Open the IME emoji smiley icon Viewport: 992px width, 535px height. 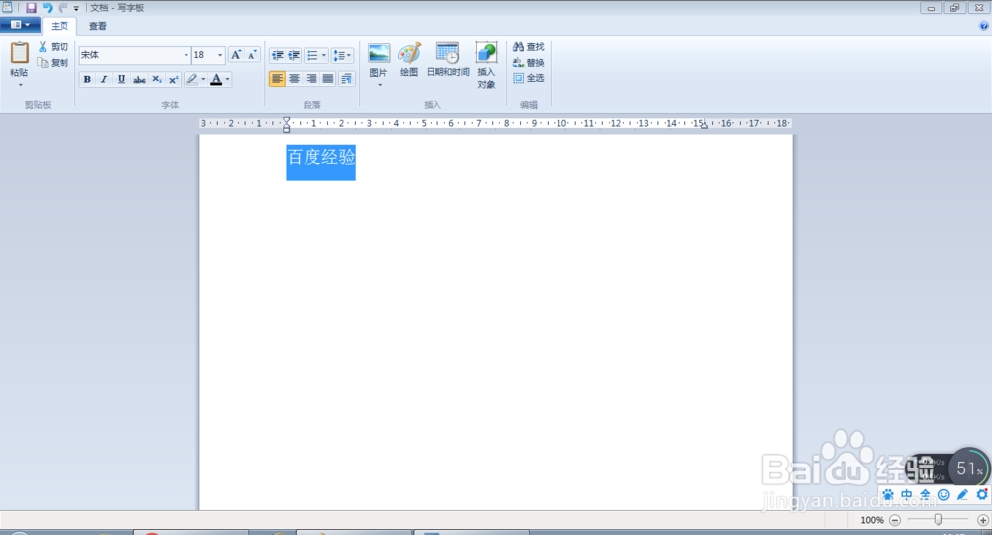pos(944,495)
